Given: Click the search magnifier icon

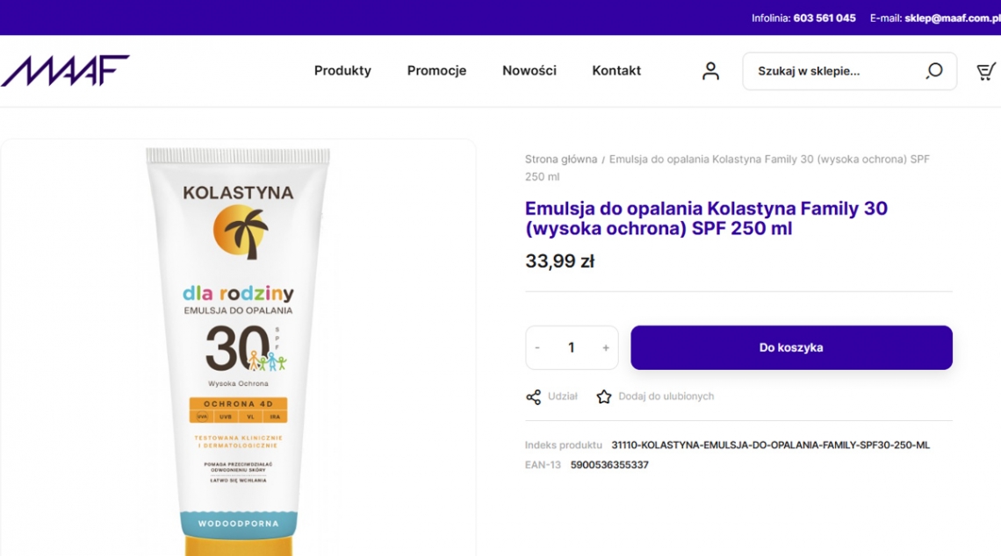Looking at the screenshot, I should coord(934,71).
